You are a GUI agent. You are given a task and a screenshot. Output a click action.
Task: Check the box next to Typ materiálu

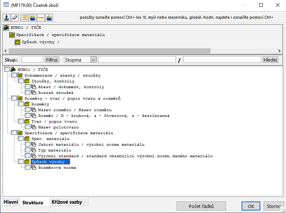point(27,150)
